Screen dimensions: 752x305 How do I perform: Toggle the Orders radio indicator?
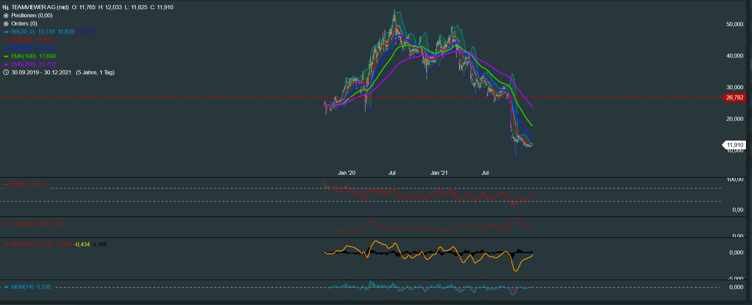pos(6,24)
